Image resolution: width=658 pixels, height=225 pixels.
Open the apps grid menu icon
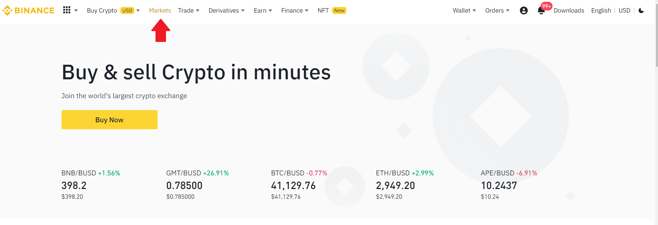pyautogui.click(x=67, y=10)
